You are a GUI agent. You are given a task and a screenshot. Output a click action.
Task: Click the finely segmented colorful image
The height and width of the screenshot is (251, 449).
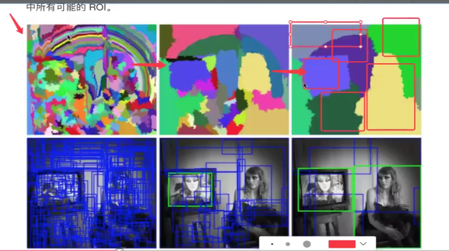tap(92, 79)
